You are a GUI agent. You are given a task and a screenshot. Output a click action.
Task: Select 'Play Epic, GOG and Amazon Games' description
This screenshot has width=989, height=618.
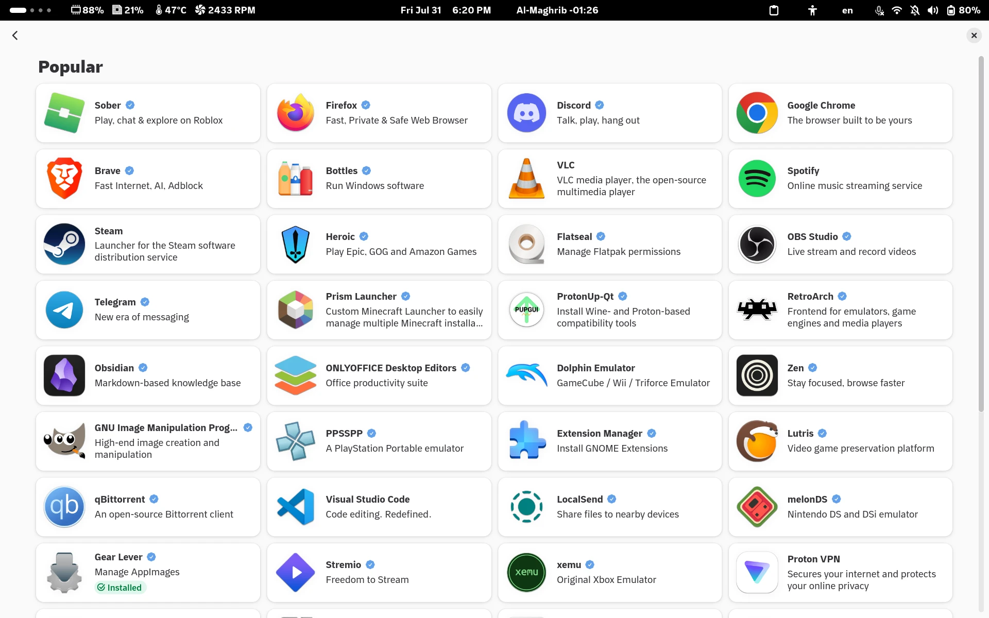(401, 251)
